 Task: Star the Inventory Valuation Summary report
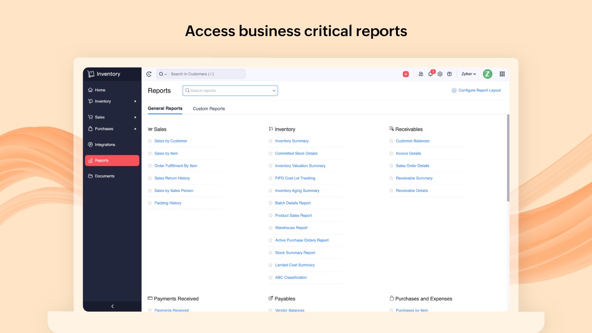pos(271,166)
